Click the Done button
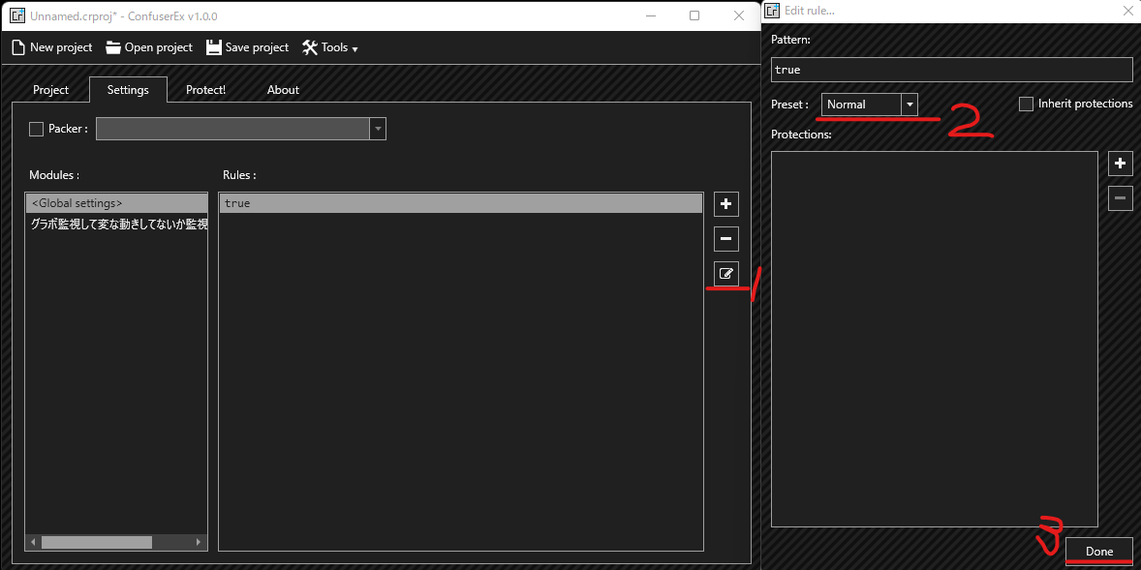The width and height of the screenshot is (1141, 570). [x=1099, y=551]
